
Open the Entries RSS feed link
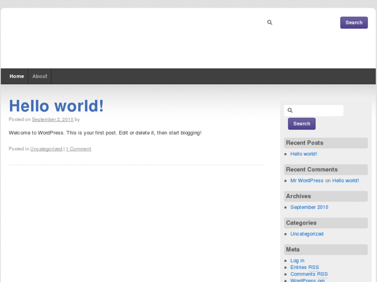coord(304,268)
